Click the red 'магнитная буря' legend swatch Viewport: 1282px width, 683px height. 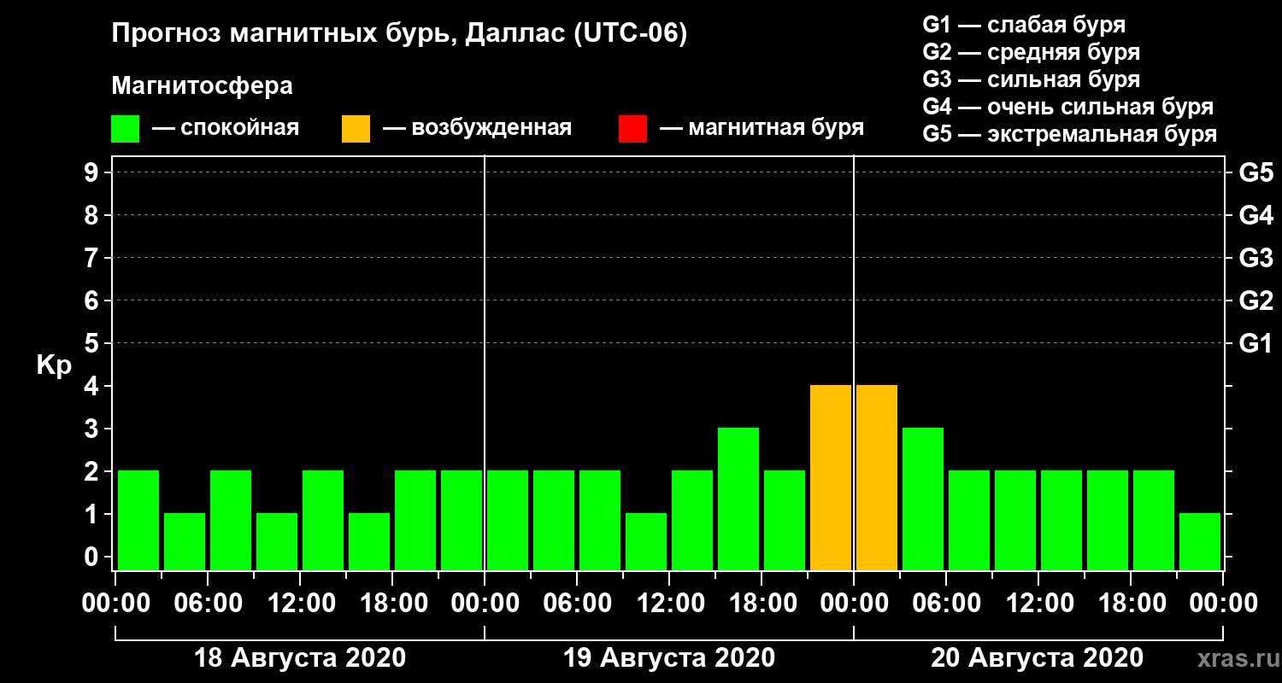(632, 128)
